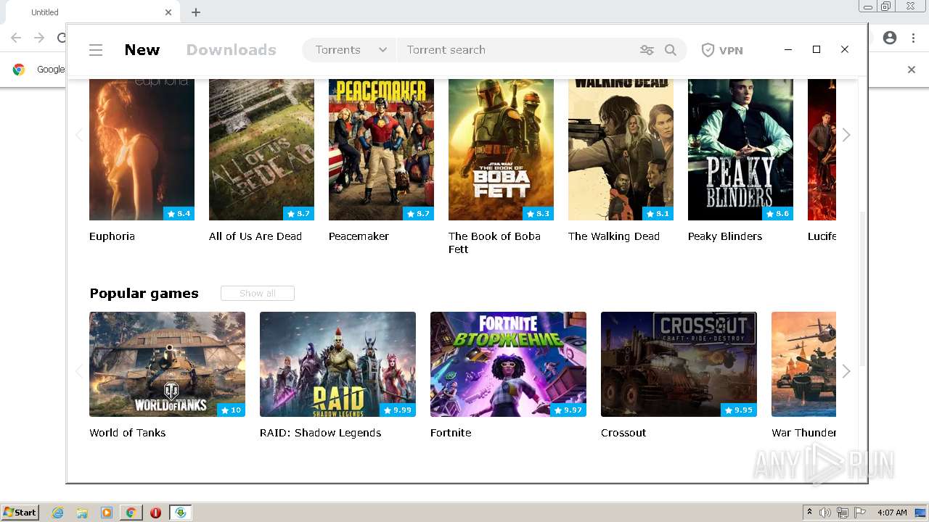The height and width of the screenshot is (522, 929).
Task: Switch to Chrome on the taskbar
Action: coord(131,513)
